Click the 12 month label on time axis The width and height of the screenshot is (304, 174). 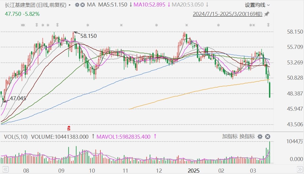point(159,171)
